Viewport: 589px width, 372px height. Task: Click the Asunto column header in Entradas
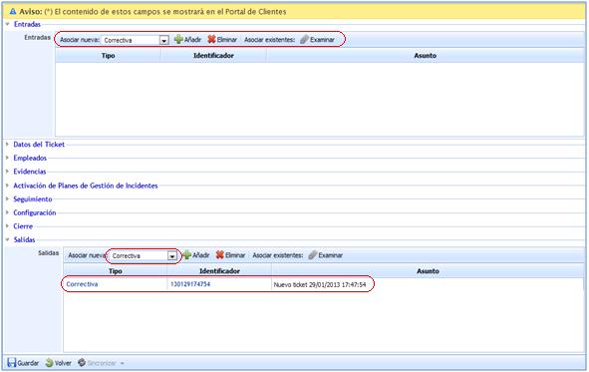426,56
